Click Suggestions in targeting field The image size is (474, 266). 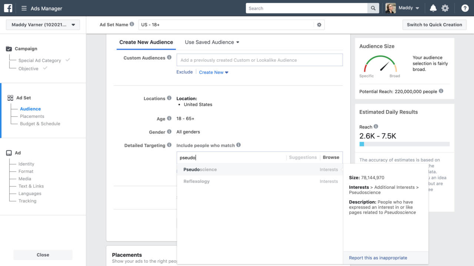303,157
